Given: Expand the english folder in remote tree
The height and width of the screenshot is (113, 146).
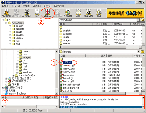Looking at the screenshot, I should pos(10,26).
